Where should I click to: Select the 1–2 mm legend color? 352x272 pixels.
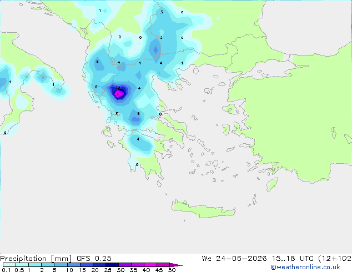coord(35,265)
